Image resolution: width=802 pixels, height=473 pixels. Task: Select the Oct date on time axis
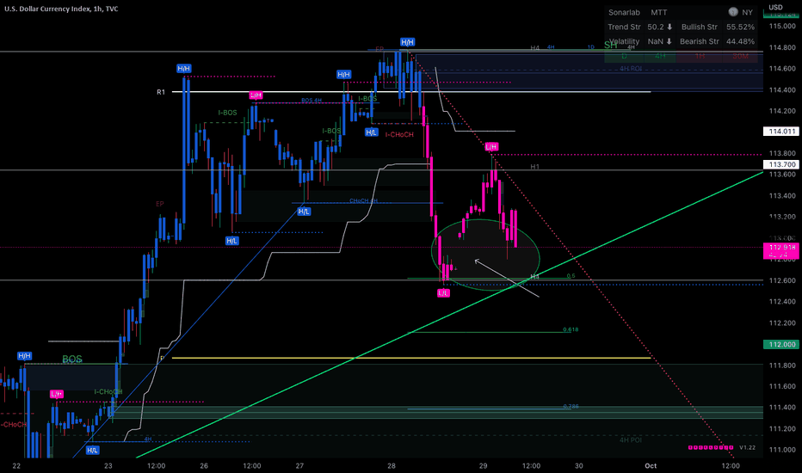tap(651, 466)
